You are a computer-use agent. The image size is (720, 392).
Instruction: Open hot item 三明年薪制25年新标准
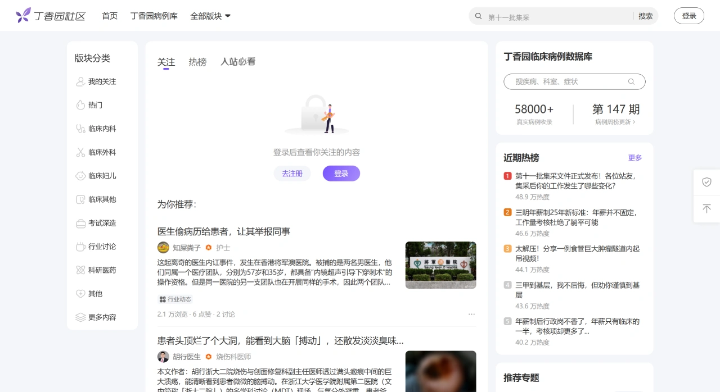(576, 217)
